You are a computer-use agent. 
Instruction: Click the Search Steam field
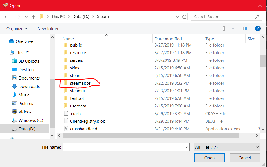[227, 17]
